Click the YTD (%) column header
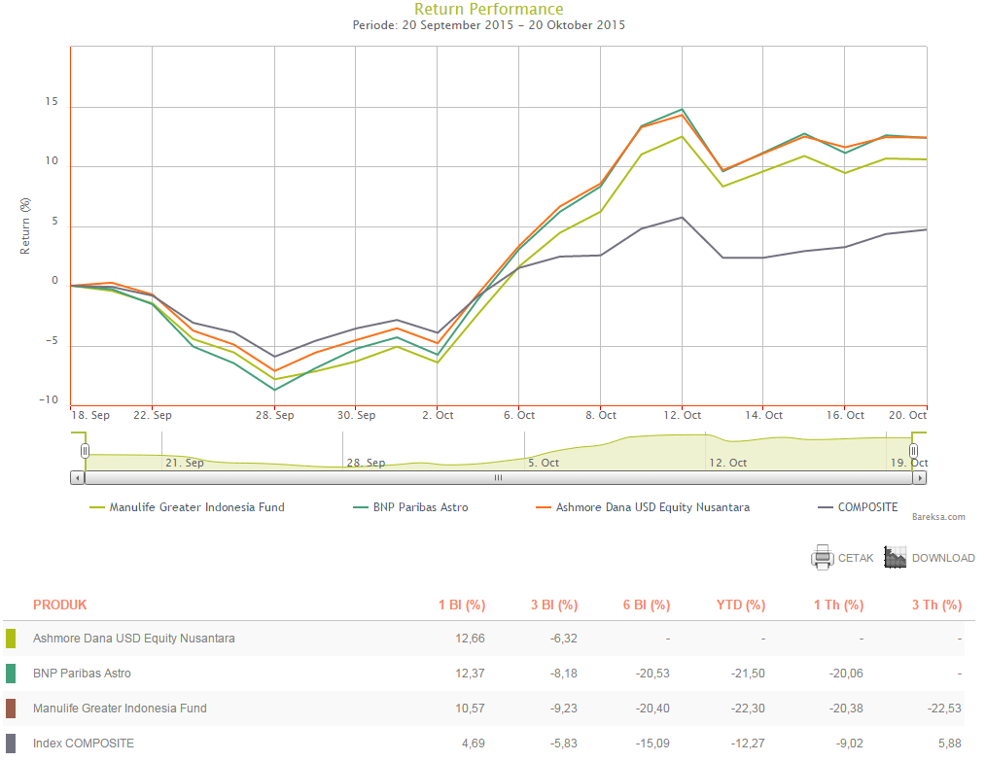Image resolution: width=986 pixels, height=761 pixels. pos(741,605)
